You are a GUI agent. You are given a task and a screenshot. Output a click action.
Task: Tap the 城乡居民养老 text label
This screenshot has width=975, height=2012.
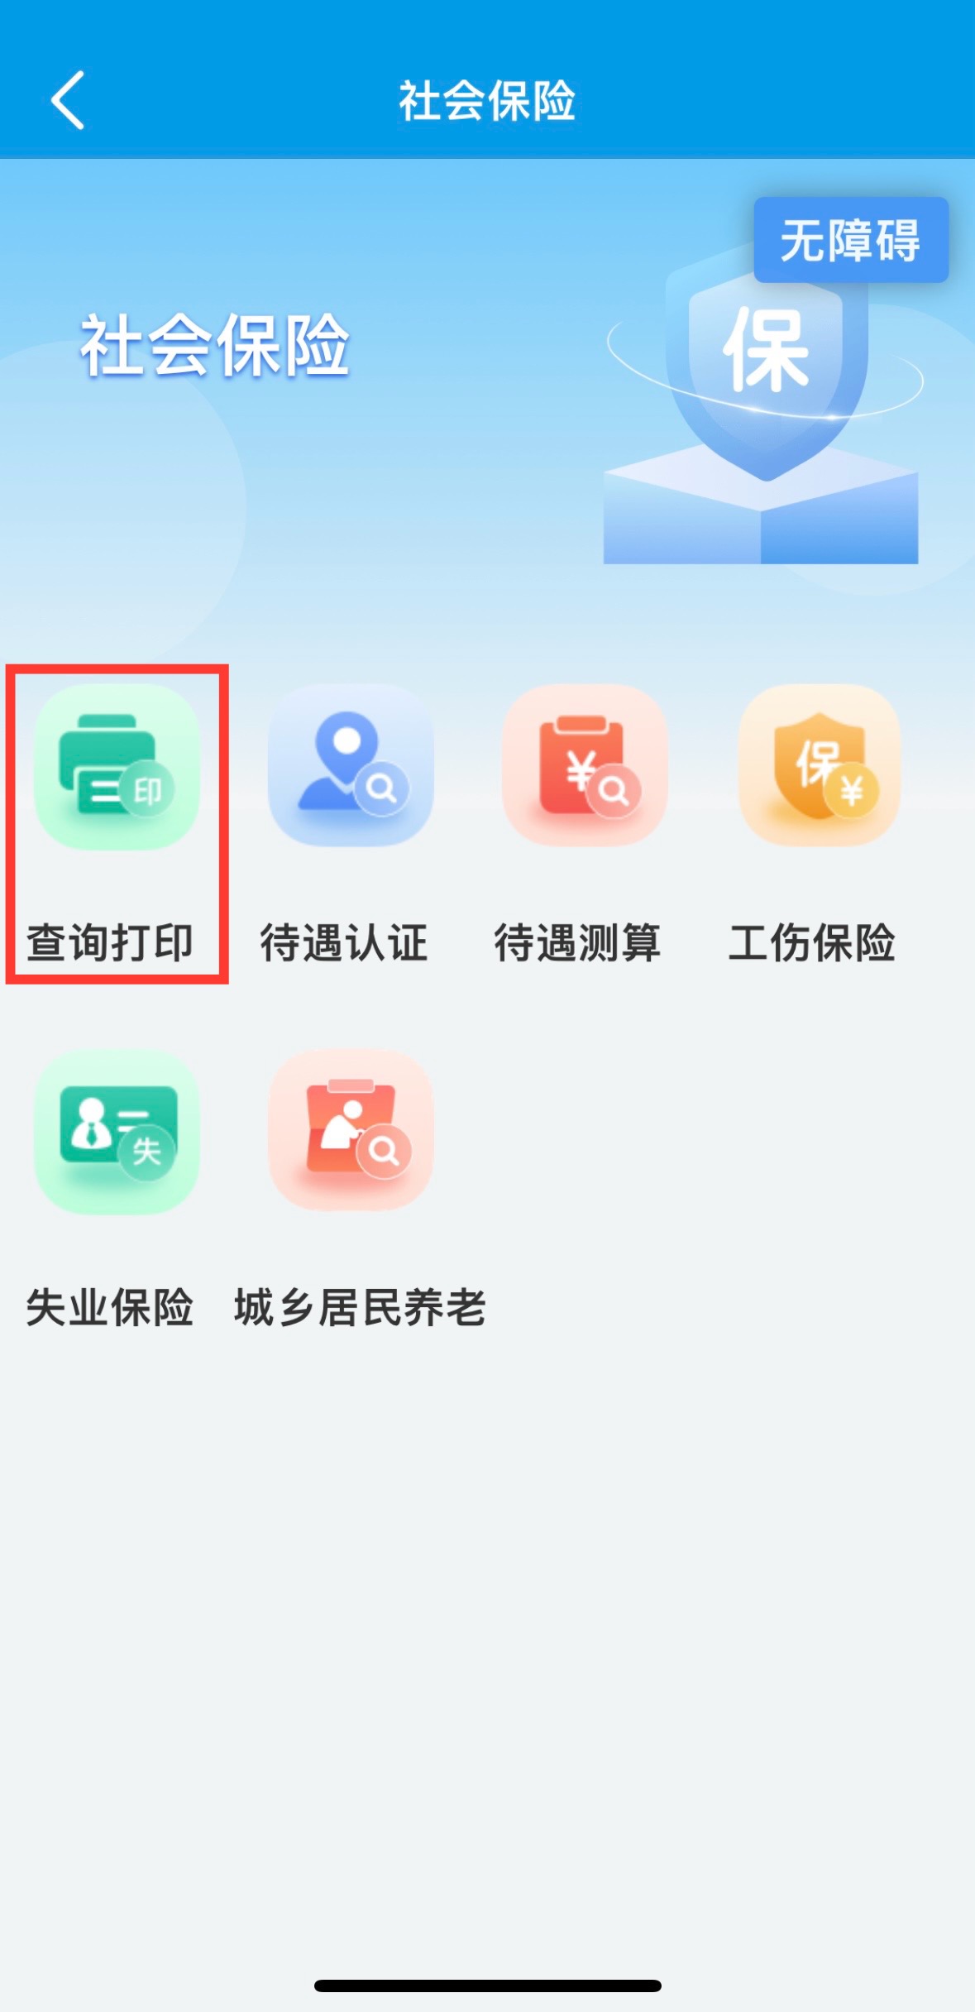(x=360, y=1308)
